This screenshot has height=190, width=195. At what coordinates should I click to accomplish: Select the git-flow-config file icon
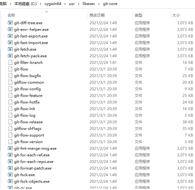click(10, 89)
